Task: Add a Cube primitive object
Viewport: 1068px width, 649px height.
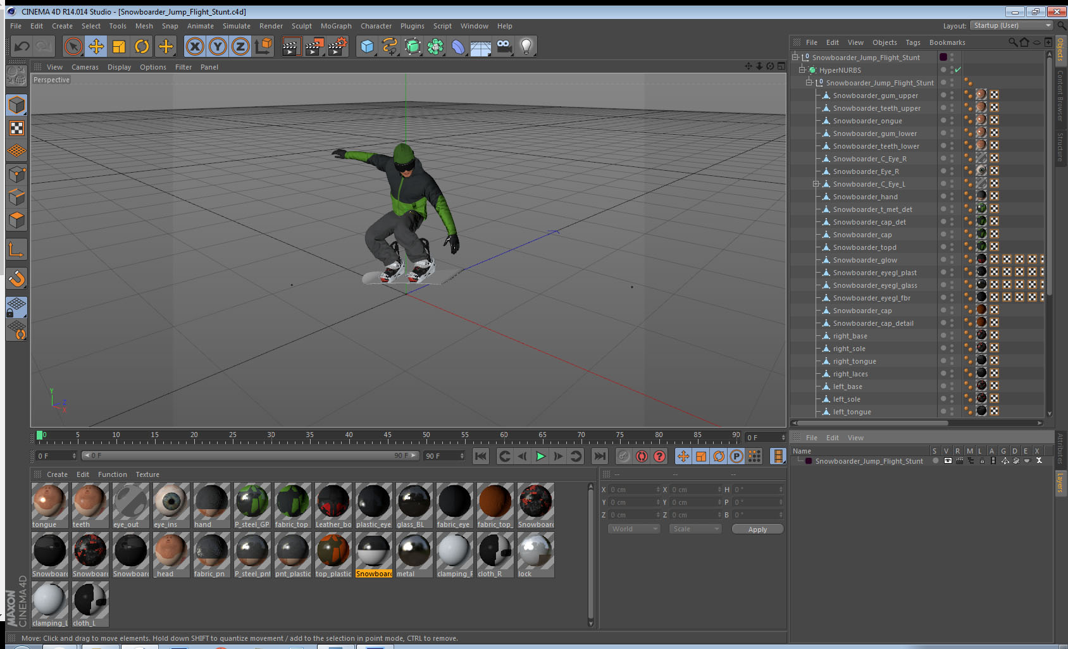Action: pos(367,46)
